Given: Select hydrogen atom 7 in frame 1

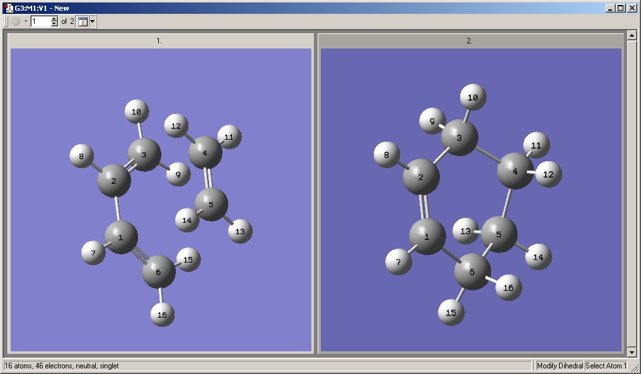Looking at the screenshot, I should [93, 253].
